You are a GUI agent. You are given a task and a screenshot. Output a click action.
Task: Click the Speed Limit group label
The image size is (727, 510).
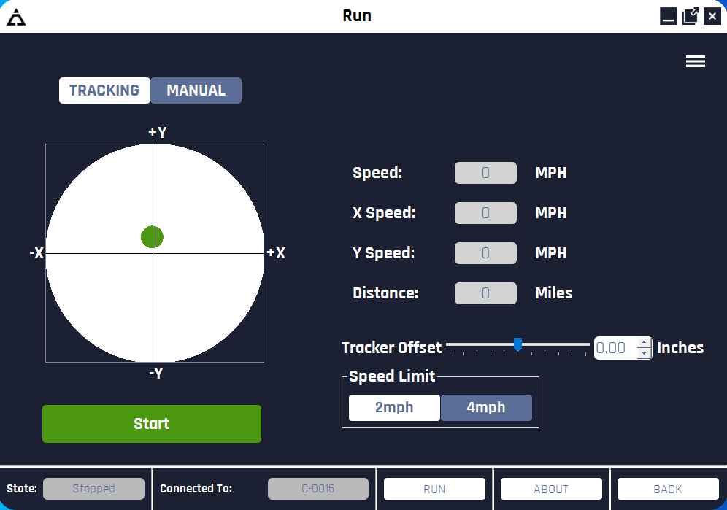tap(392, 376)
